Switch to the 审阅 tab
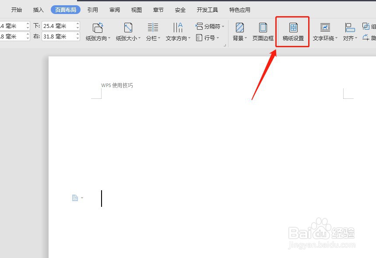 tap(115, 10)
